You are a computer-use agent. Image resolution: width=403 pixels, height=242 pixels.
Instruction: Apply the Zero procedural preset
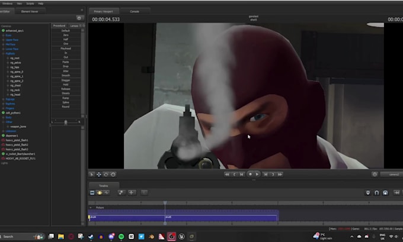(x=66, y=35)
